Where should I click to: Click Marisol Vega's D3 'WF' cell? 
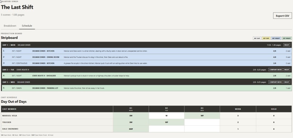pos(202,116)
